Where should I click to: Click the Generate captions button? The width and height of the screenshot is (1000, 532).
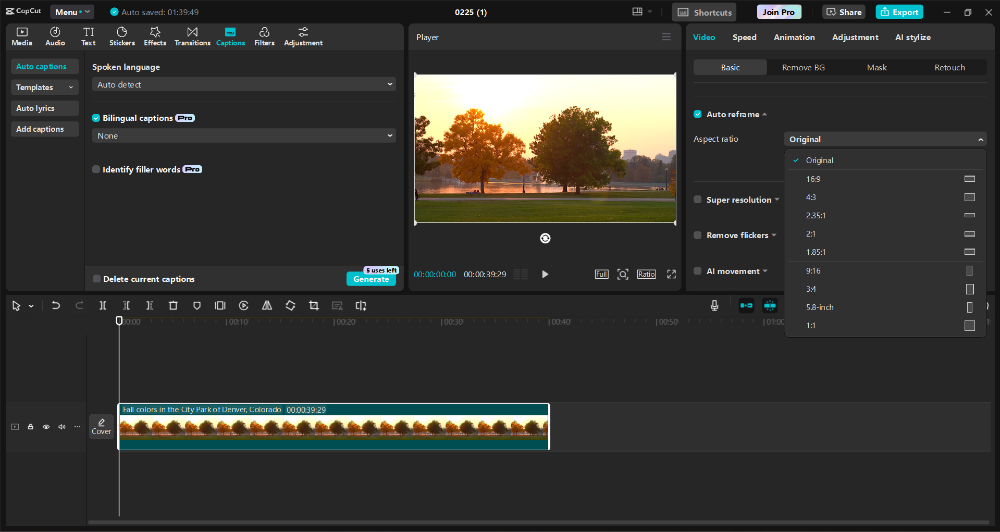click(x=371, y=279)
